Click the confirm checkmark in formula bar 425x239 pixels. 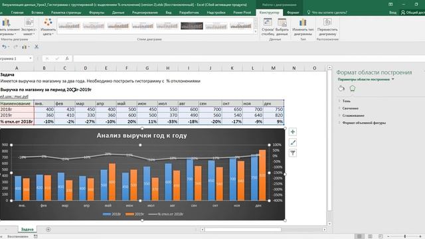pyautogui.click(x=57, y=58)
